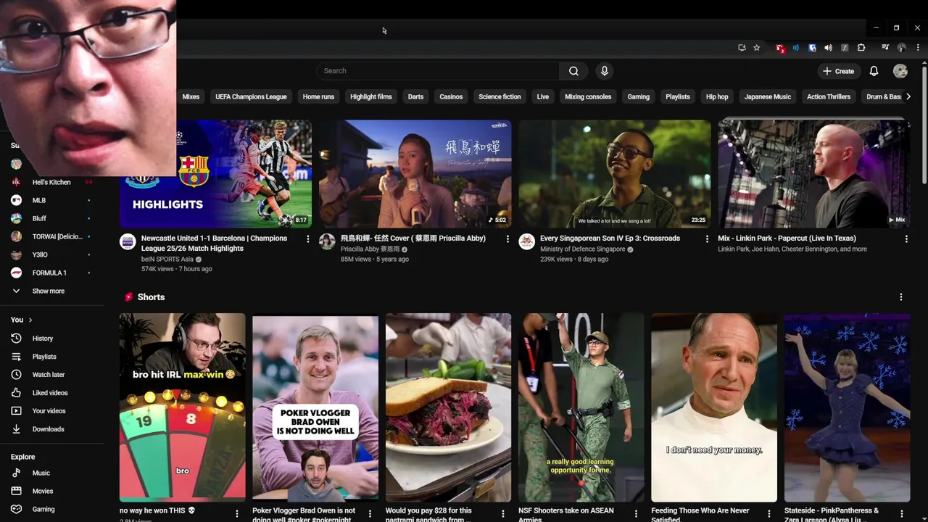Viewport: 928px width, 522px height.
Task: Open options menu for Linkin Park mix
Action: coord(906,239)
